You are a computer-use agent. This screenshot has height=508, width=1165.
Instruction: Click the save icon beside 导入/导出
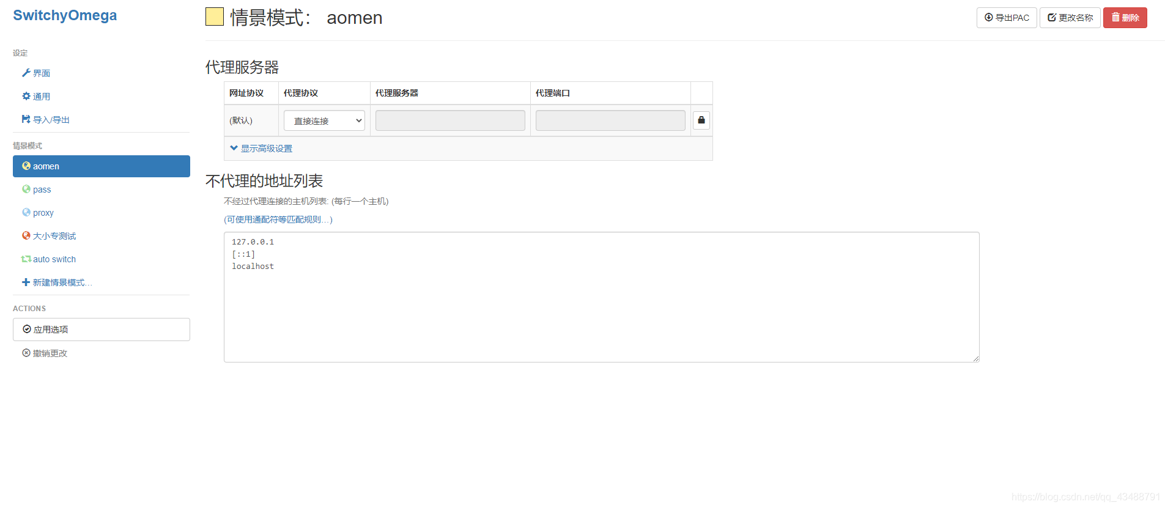click(26, 119)
